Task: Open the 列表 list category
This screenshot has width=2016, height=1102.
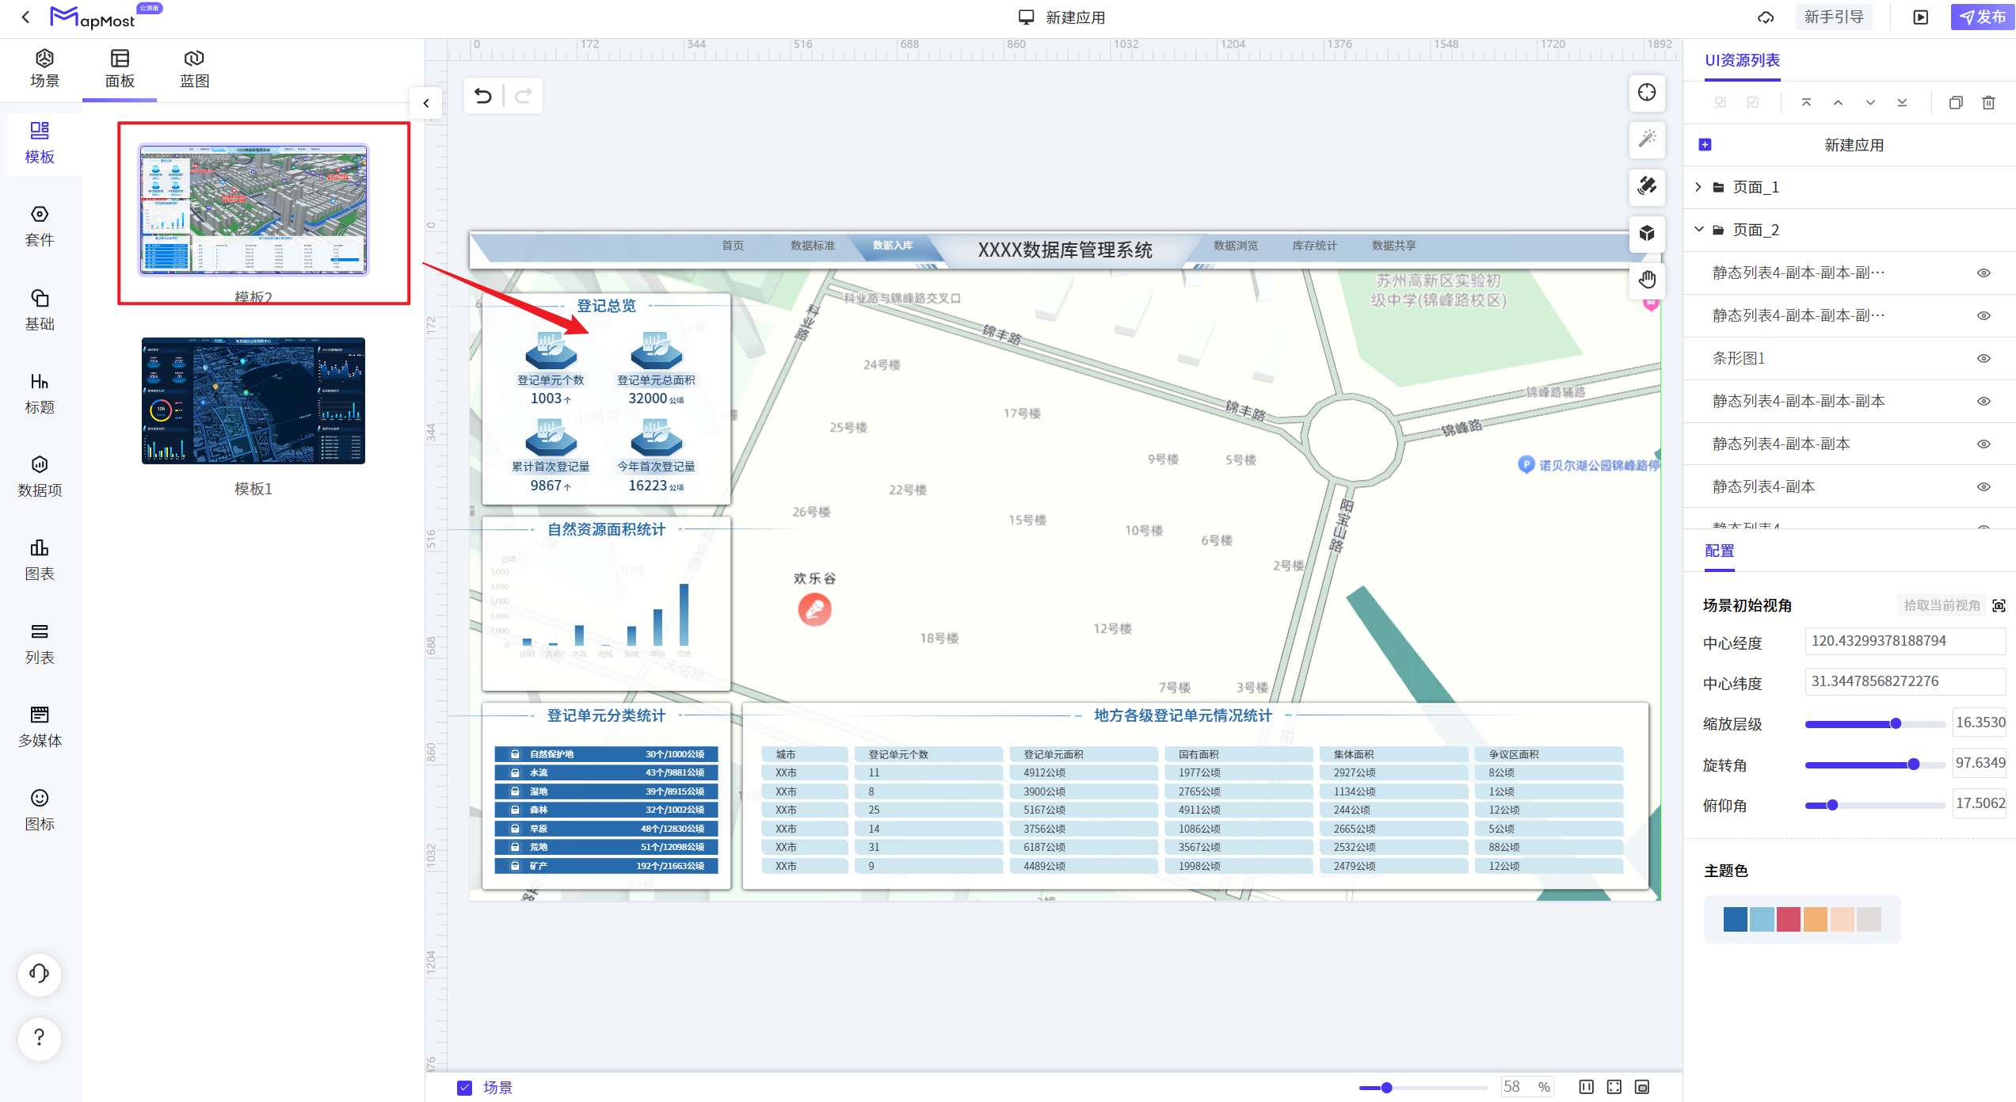Action: [40, 643]
